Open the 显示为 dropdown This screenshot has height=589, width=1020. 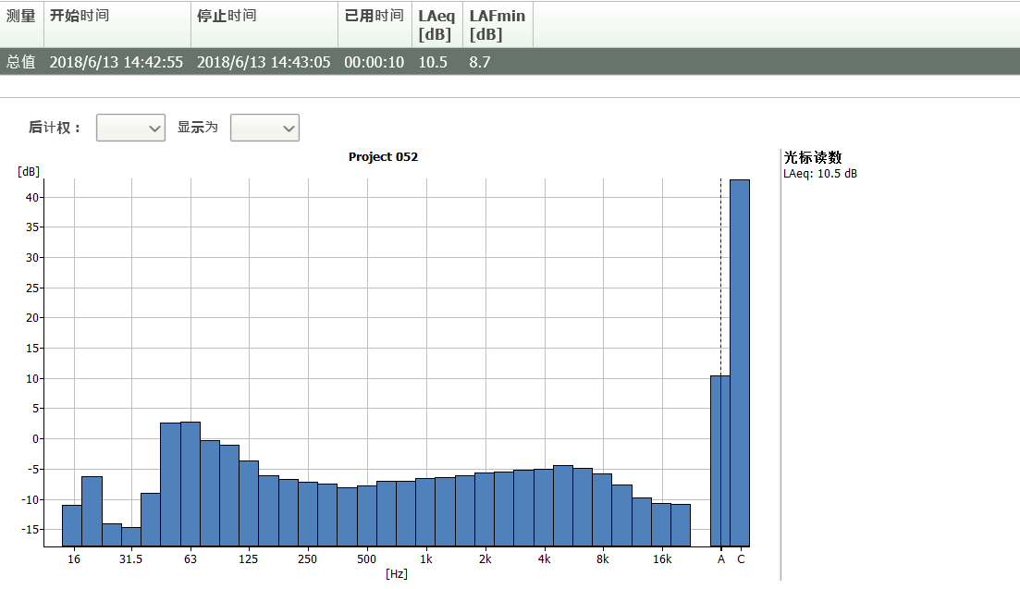(264, 128)
